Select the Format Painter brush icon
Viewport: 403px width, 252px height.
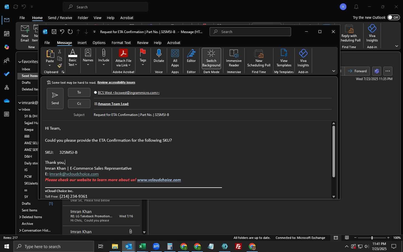[60, 66]
